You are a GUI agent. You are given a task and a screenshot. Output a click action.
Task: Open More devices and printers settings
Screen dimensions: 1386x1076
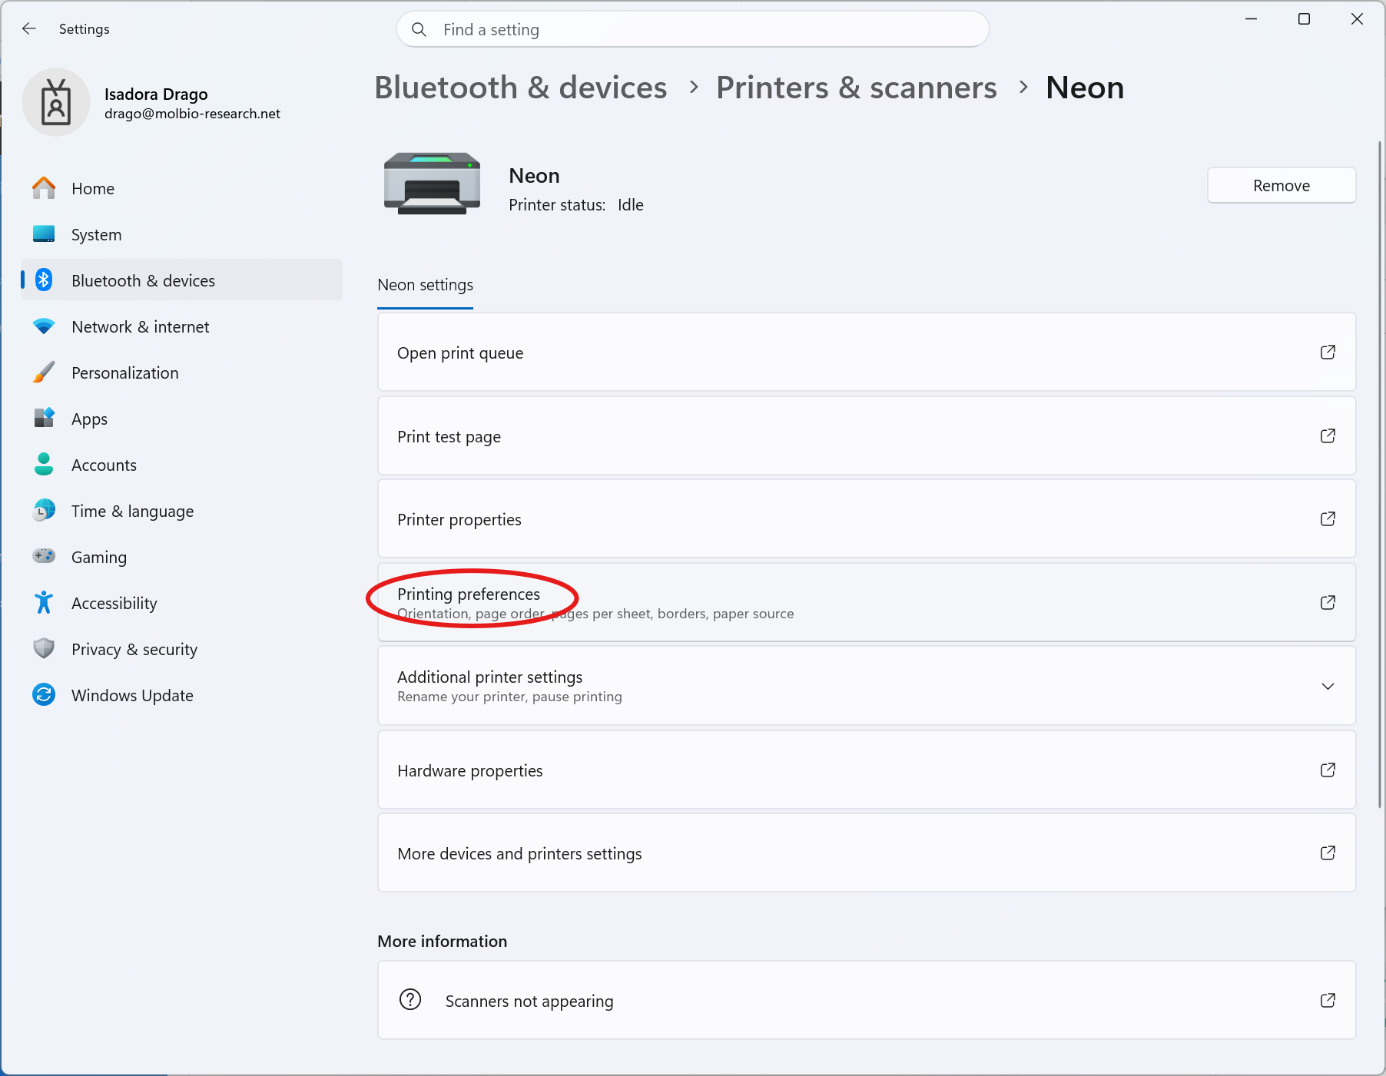867,853
